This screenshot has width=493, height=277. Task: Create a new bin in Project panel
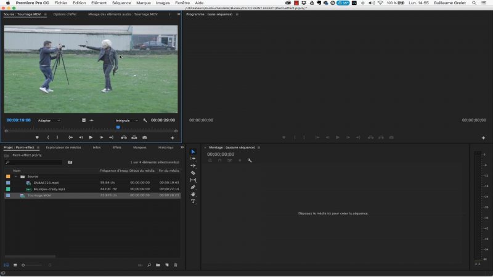[158, 265]
